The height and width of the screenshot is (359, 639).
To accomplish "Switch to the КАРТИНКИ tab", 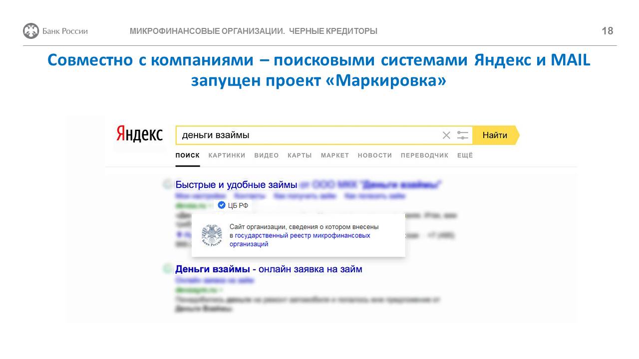I will [x=227, y=156].
